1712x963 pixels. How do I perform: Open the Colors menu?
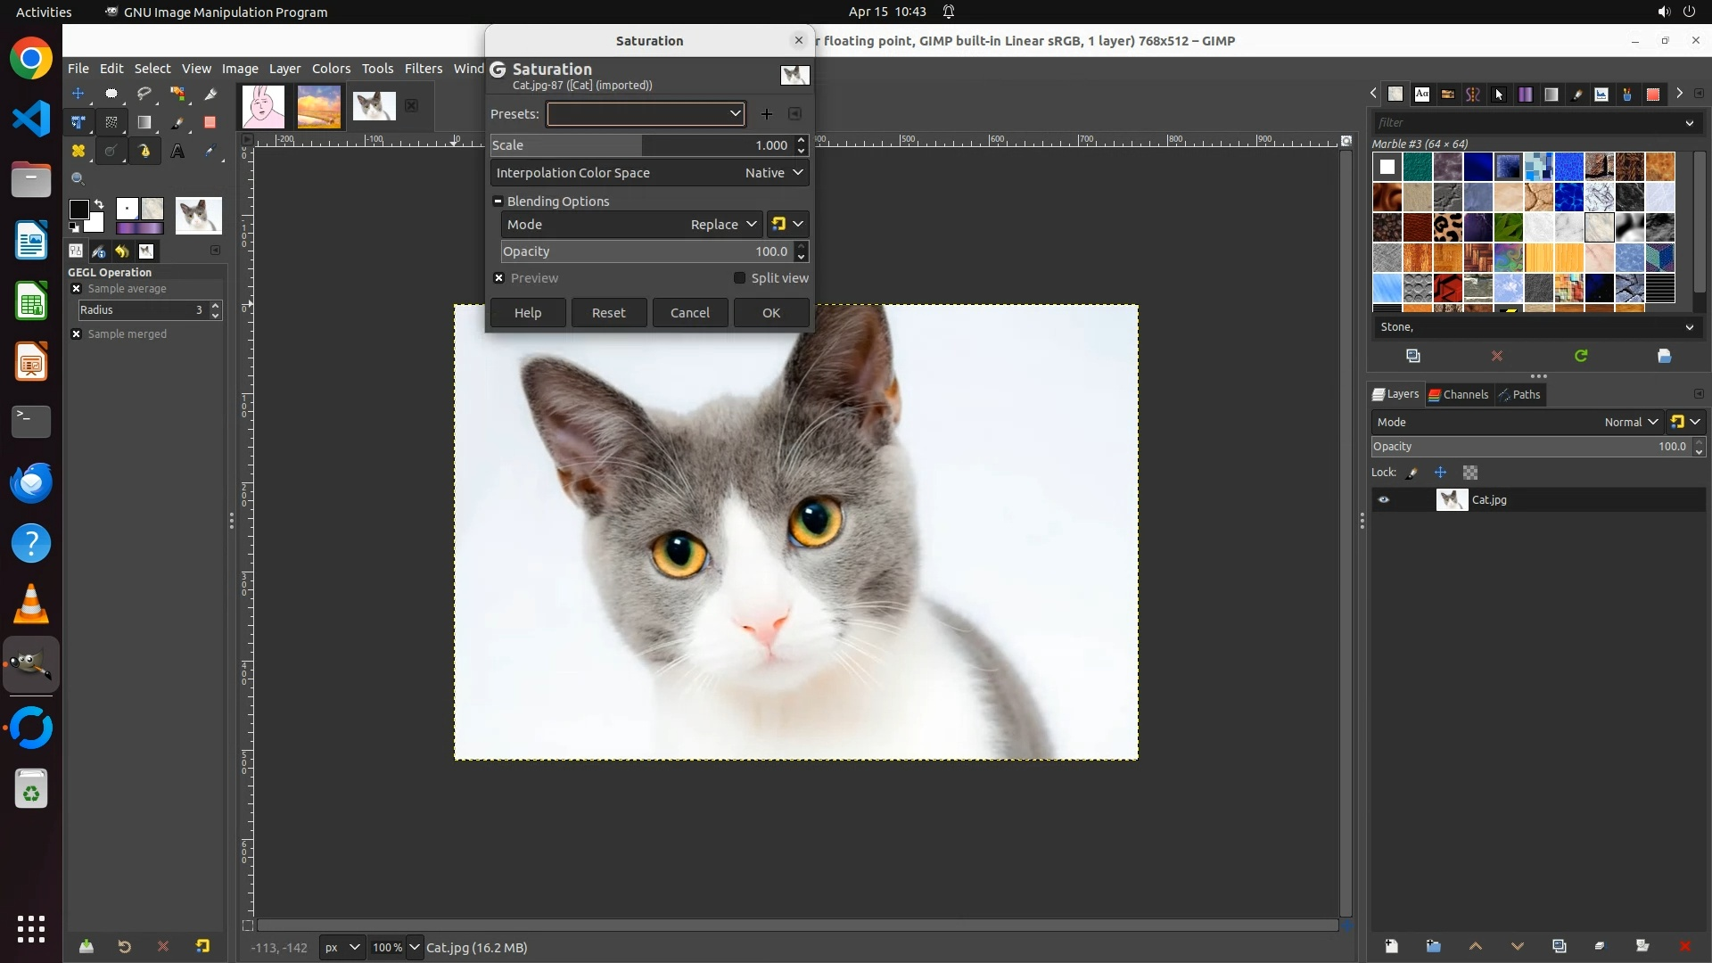tap(331, 69)
